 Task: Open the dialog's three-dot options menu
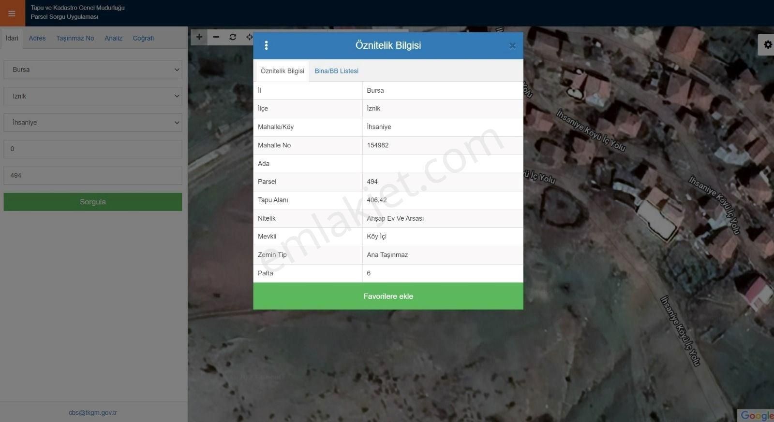[266, 45]
